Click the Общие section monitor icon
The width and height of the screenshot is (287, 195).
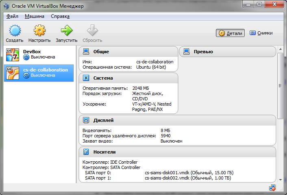pos(86,52)
